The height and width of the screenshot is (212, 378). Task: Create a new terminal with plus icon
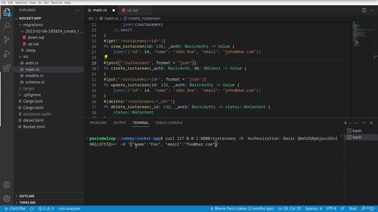pyautogui.click(x=345, y=123)
